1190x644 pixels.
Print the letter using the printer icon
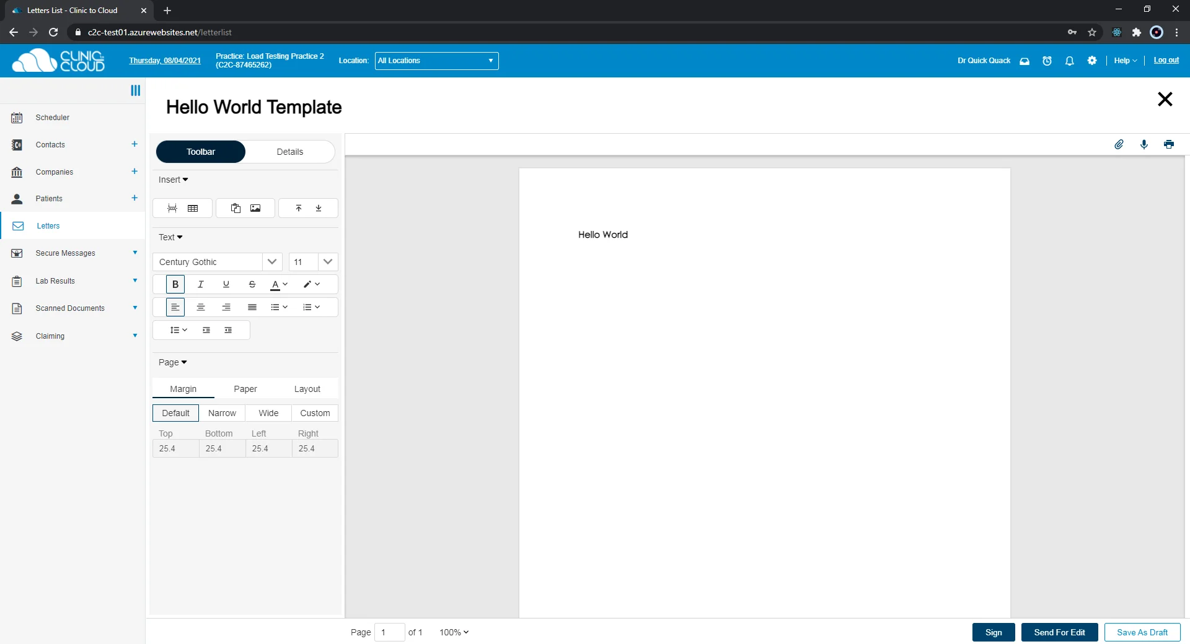tap(1169, 144)
